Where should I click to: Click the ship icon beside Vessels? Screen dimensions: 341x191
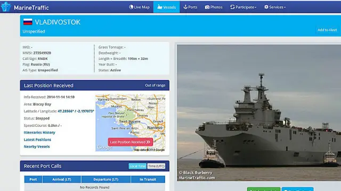point(160,7)
